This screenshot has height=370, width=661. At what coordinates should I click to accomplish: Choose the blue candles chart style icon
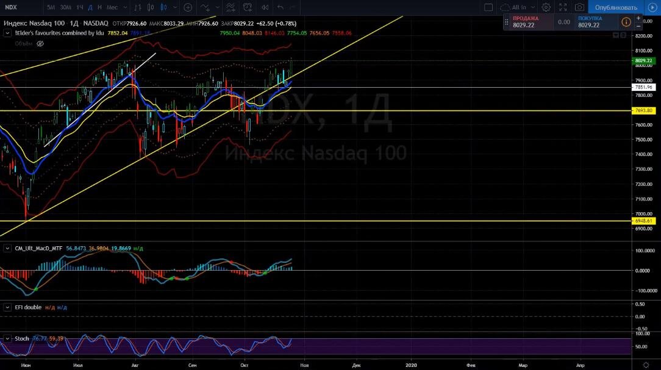(x=163, y=7)
